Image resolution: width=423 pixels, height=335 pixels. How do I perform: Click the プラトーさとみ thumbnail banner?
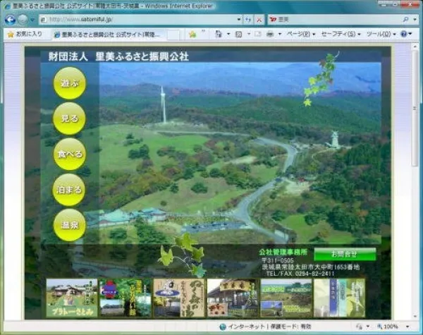71,298
